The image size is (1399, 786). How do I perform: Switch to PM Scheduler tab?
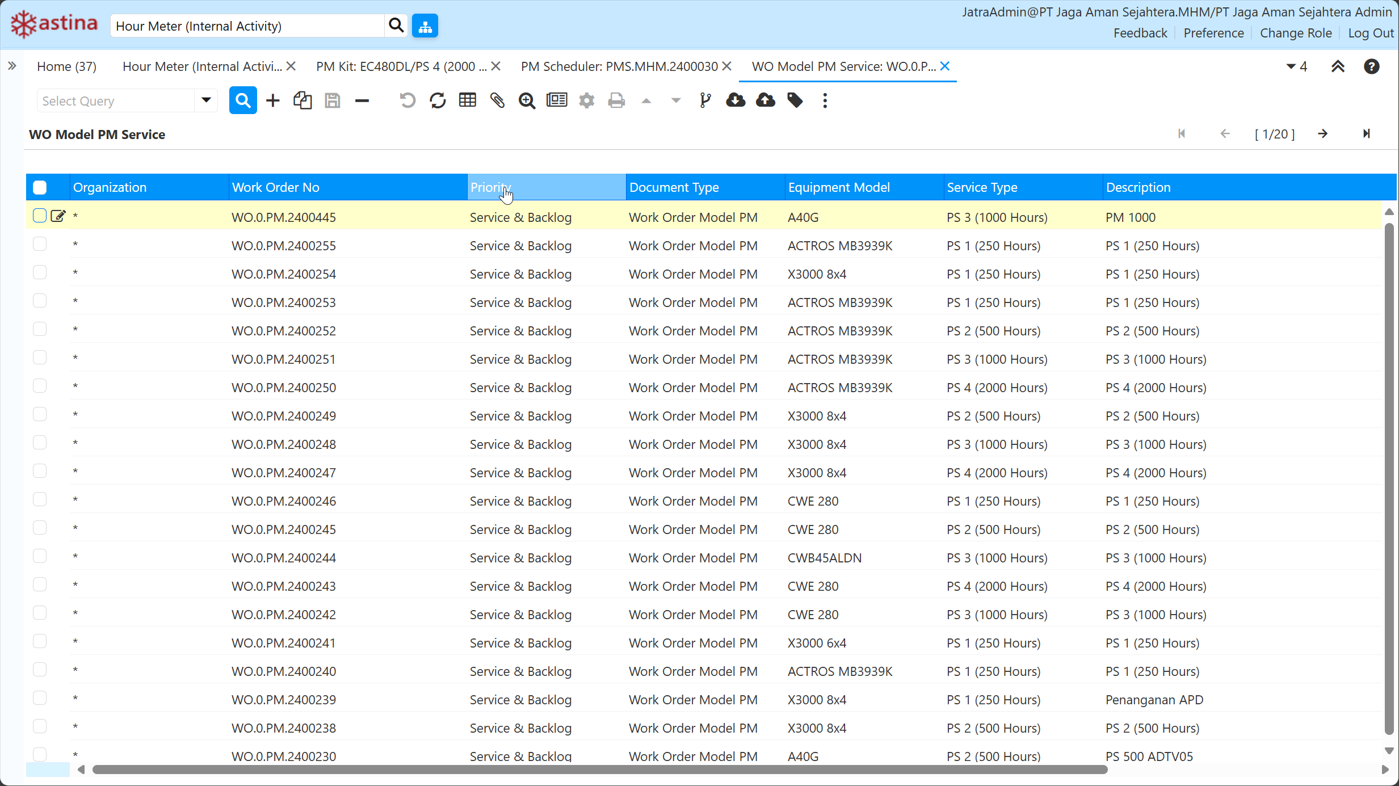(619, 66)
